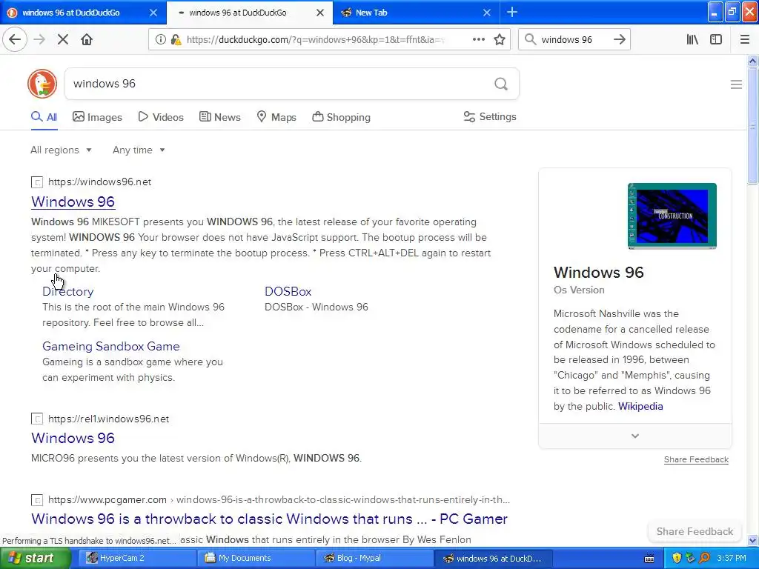Click small Share Feedback link under card
The width and height of the screenshot is (759, 569).
tap(696, 459)
